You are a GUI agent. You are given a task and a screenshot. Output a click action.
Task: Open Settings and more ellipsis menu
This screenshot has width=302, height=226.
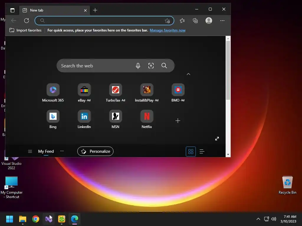tap(222, 21)
